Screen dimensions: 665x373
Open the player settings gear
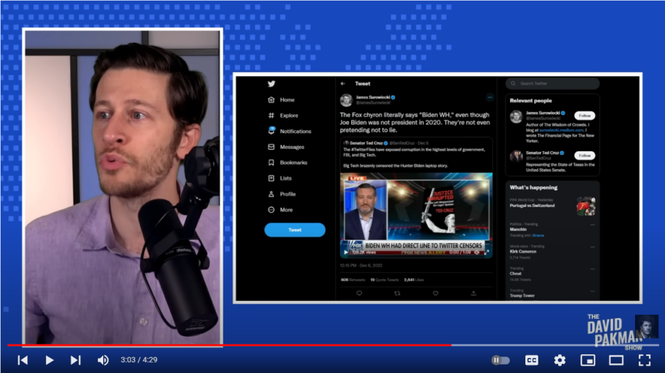click(x=559, y=360)
